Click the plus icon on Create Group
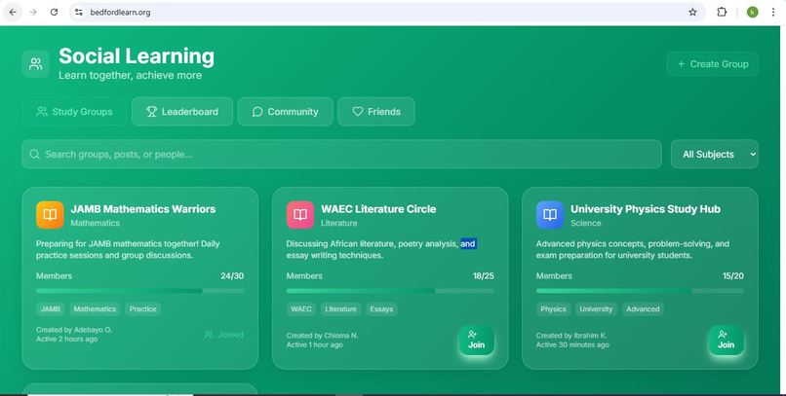Image resolution: width=786 pixels, height=396 pixels. point(681,64)
